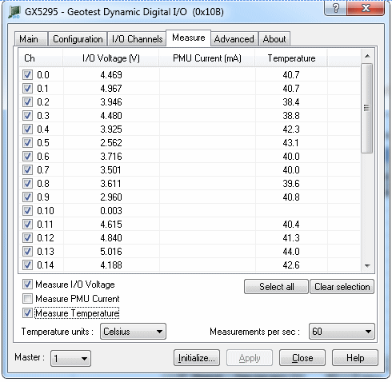This screenshot has width=392, height=382.
Task: Open the Master number dropdown
Action: pyautogui.click(x=70, y=359)
